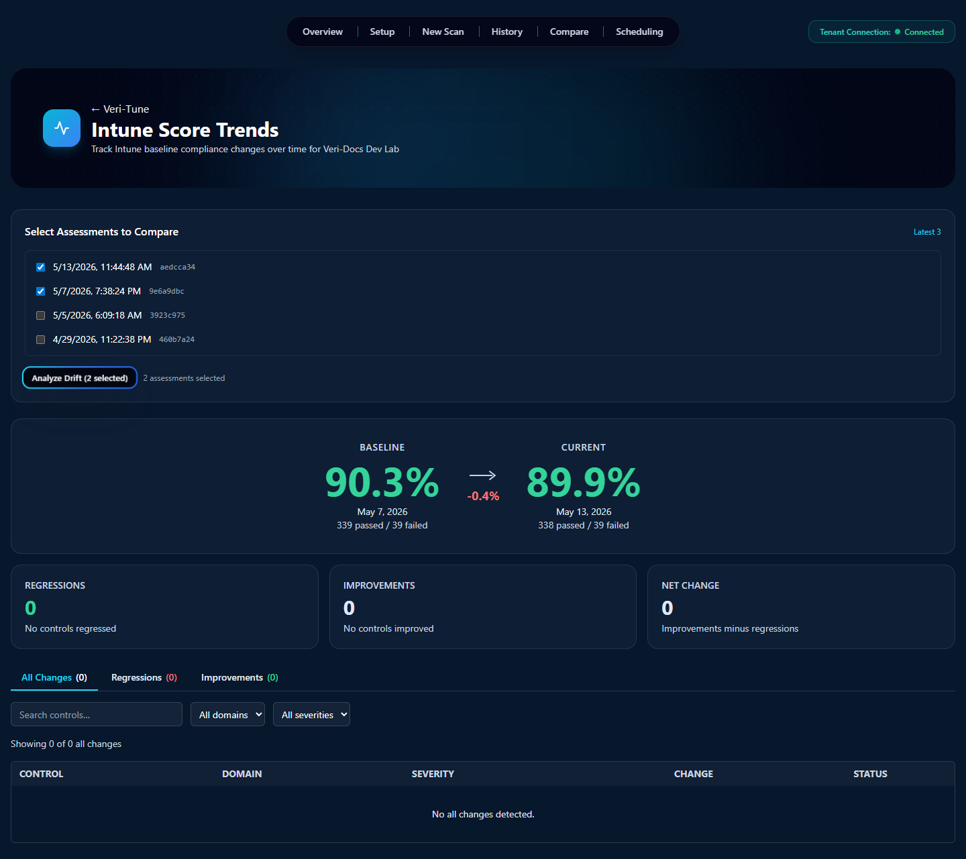Click the DOMAIN column header
Screen dimensions: 966x859
click(242, 774)
